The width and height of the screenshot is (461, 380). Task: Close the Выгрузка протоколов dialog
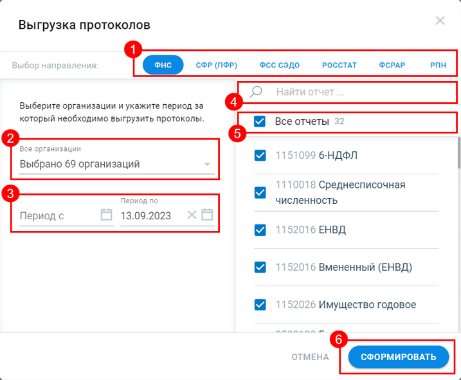click(x=440, y=21)
